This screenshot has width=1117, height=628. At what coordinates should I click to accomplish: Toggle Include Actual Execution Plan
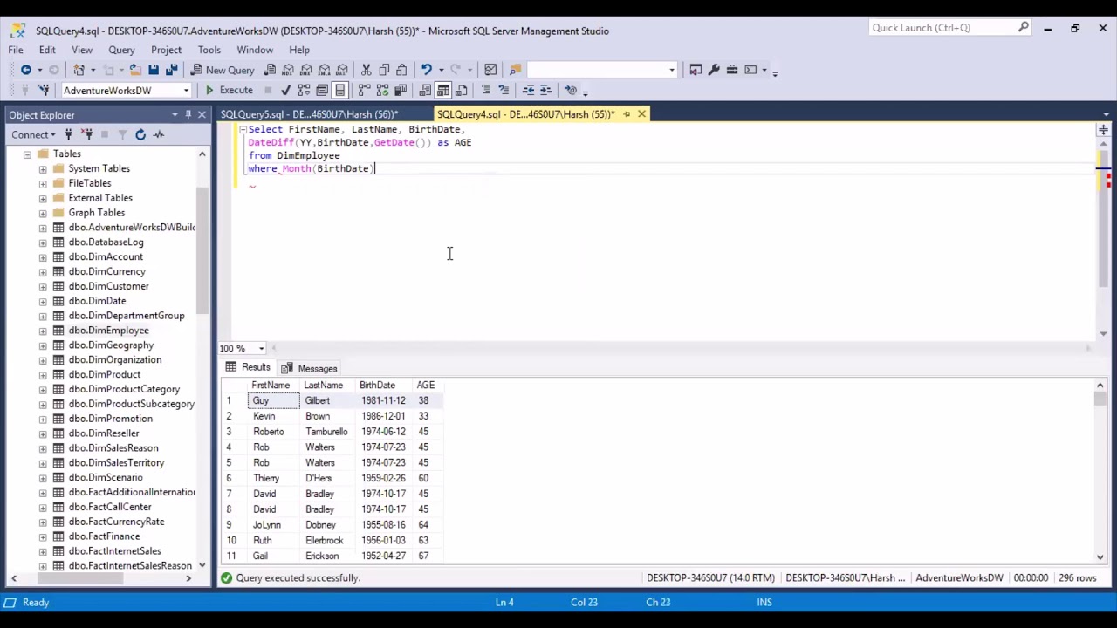click(x=364, y=90)
